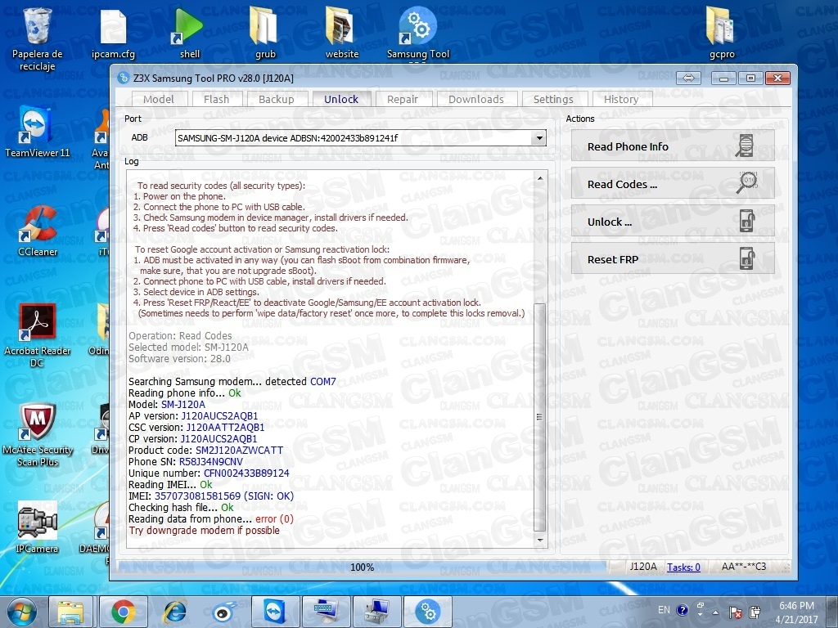Open the Tasks: 0 link in status bar
Viewport: 838px width, 628px height.
(x=683, y=567)
